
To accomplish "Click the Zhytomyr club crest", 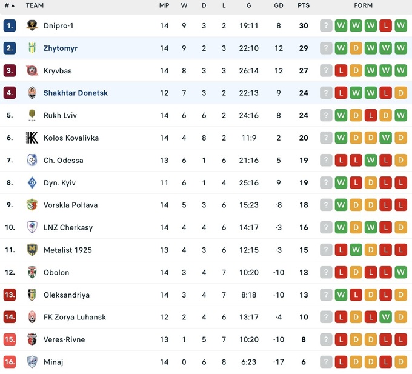I will pos(32,48).
